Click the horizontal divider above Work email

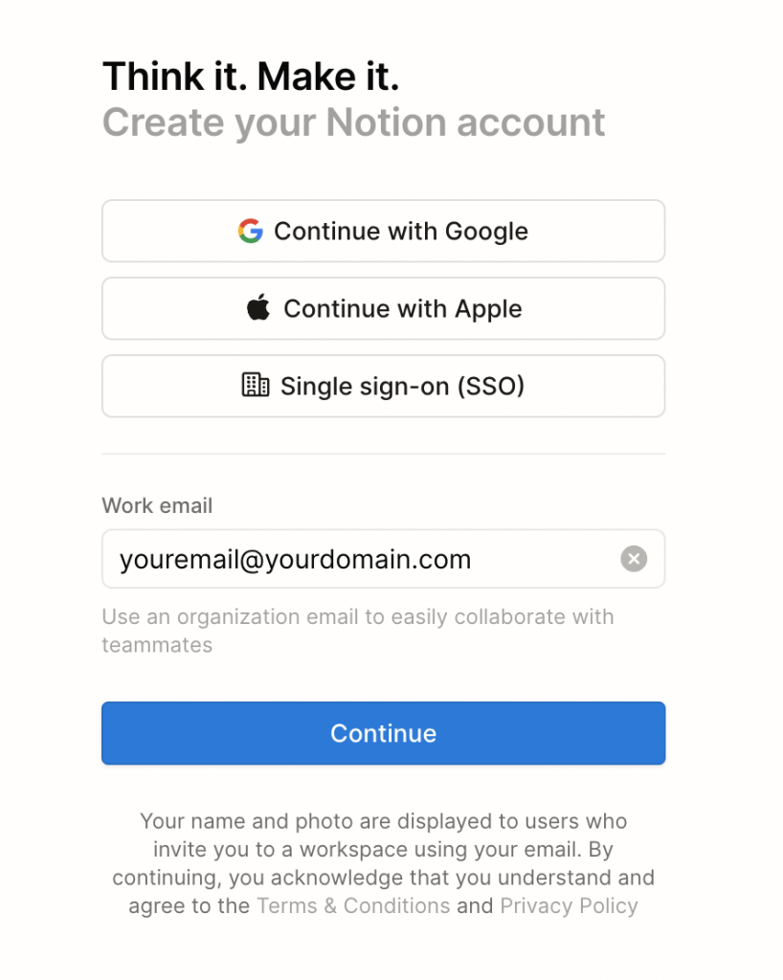(x=383, y=454)
